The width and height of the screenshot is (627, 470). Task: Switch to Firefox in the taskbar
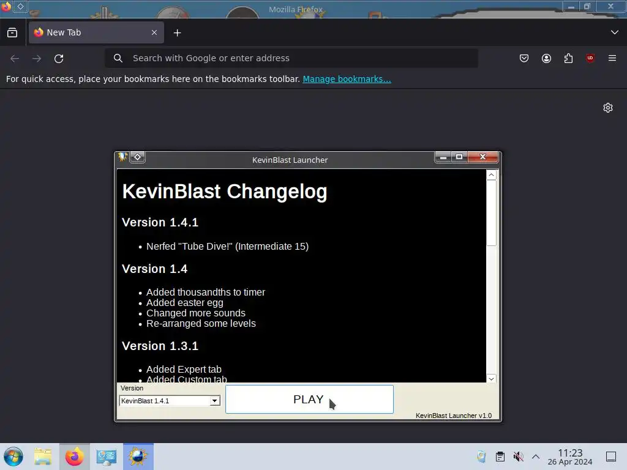point(75,457)
